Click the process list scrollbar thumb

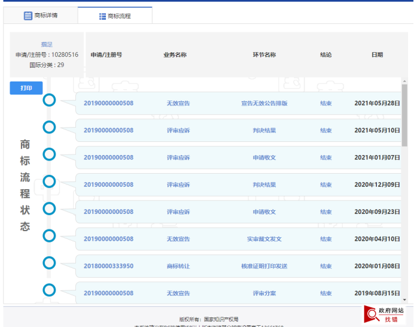404,115
